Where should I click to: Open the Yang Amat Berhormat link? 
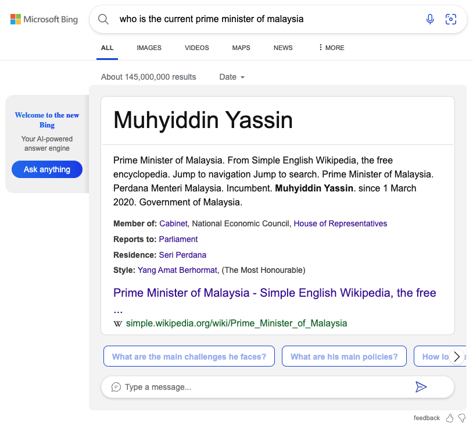(177, 270)
